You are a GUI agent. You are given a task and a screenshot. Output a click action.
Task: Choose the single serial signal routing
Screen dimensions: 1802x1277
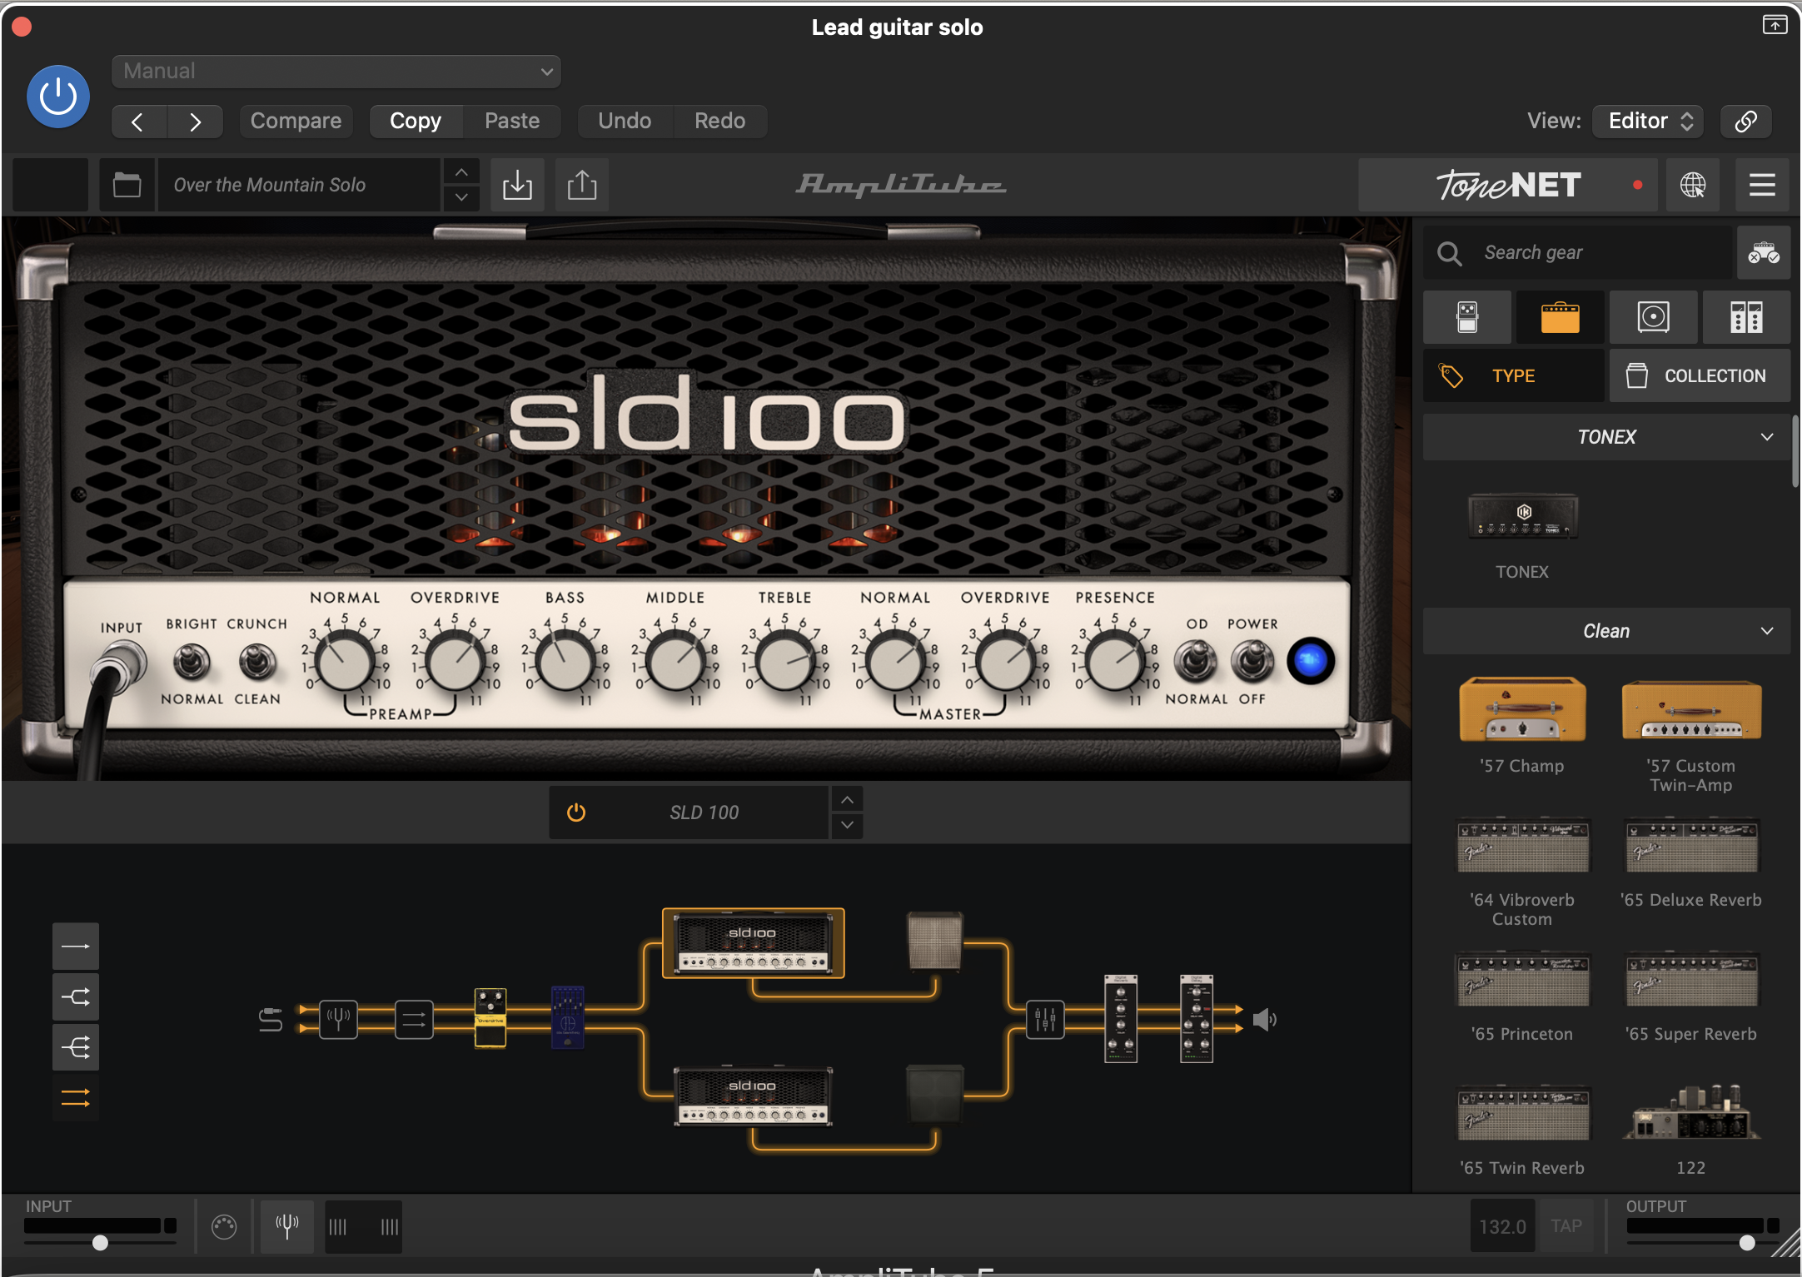pyautogui.click(x=76, y=947)
